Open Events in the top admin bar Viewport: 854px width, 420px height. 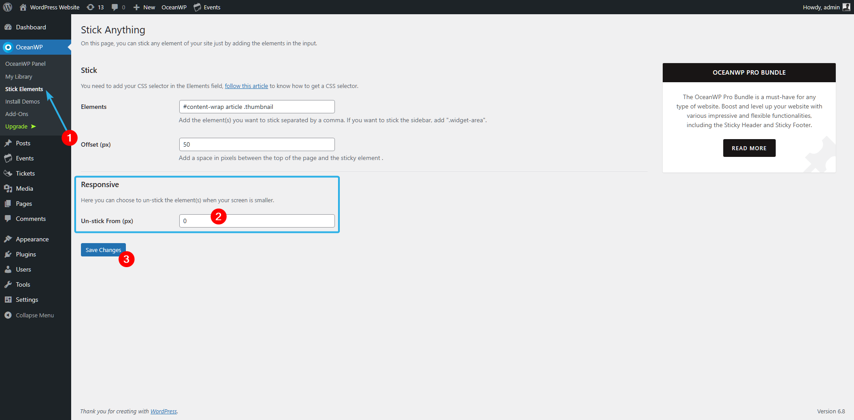pos(212,7)
